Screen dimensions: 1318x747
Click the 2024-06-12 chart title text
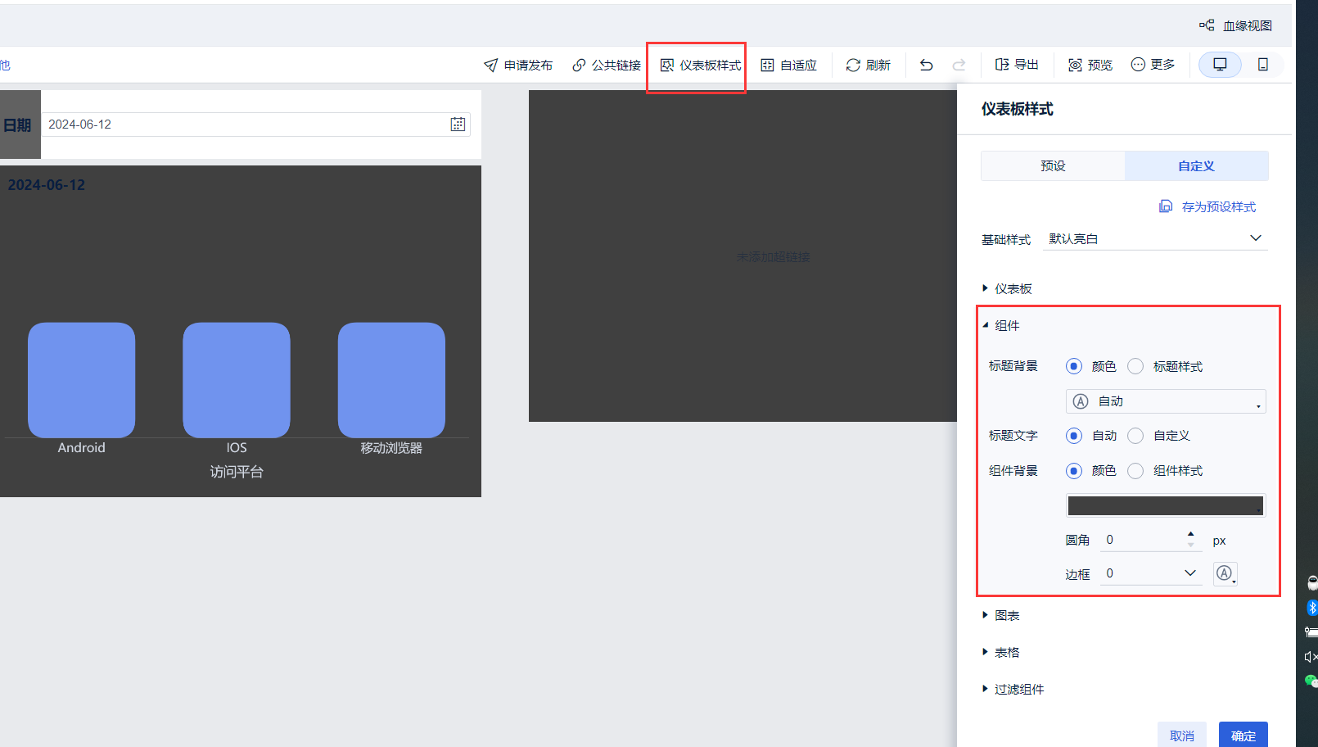click(47, 185)
